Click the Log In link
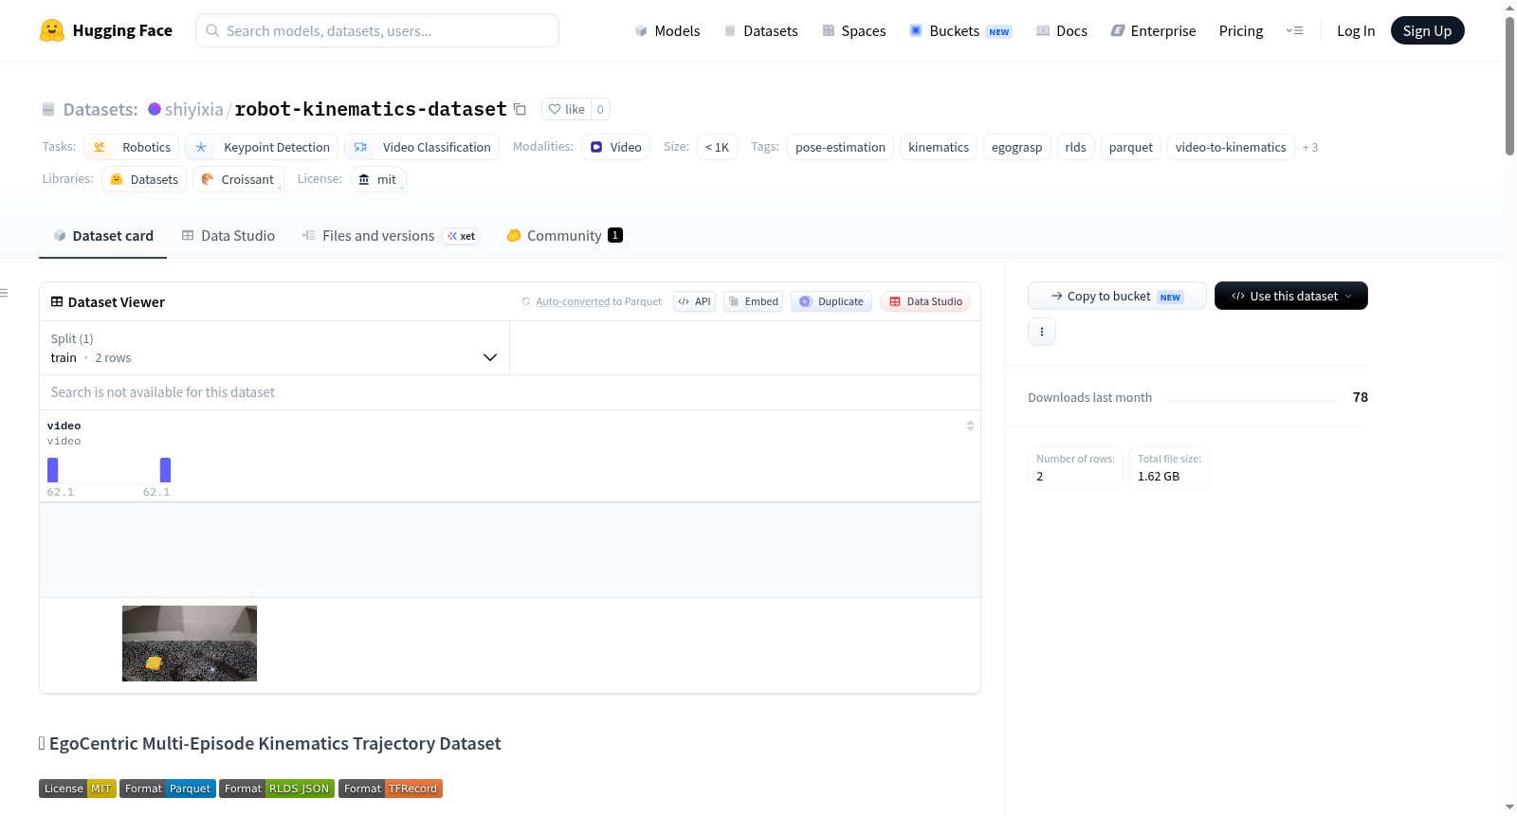Screen dimensions: 1517x816 1356,30
